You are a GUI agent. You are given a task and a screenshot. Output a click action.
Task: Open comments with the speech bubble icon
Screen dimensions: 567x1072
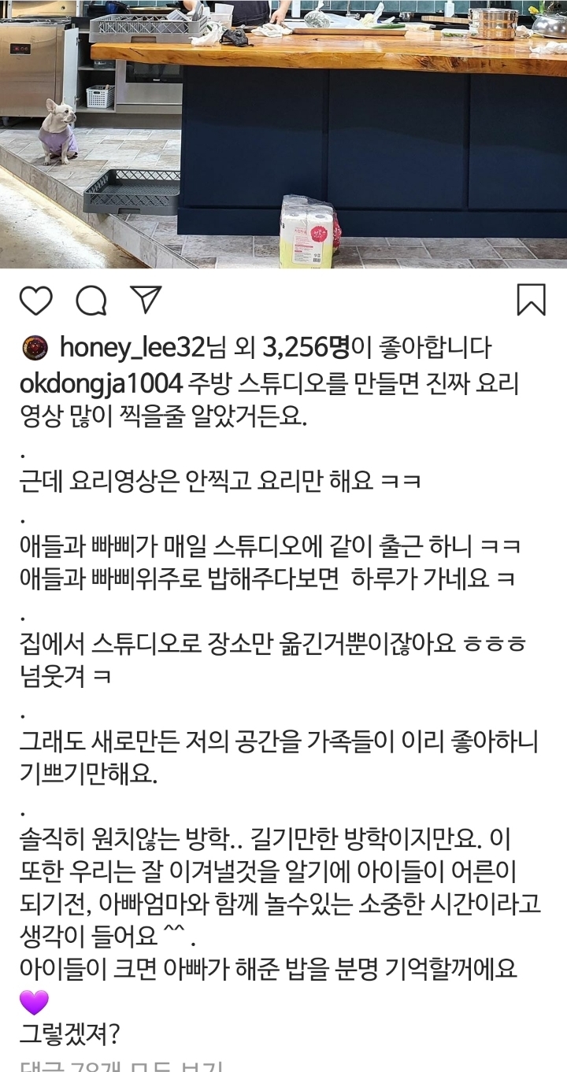tap(91, 301)
